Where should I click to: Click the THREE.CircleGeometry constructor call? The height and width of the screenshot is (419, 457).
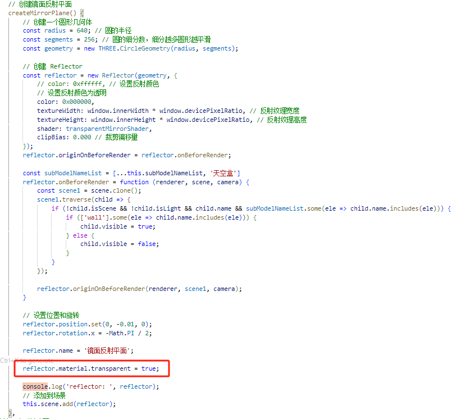tap(168, 48)
